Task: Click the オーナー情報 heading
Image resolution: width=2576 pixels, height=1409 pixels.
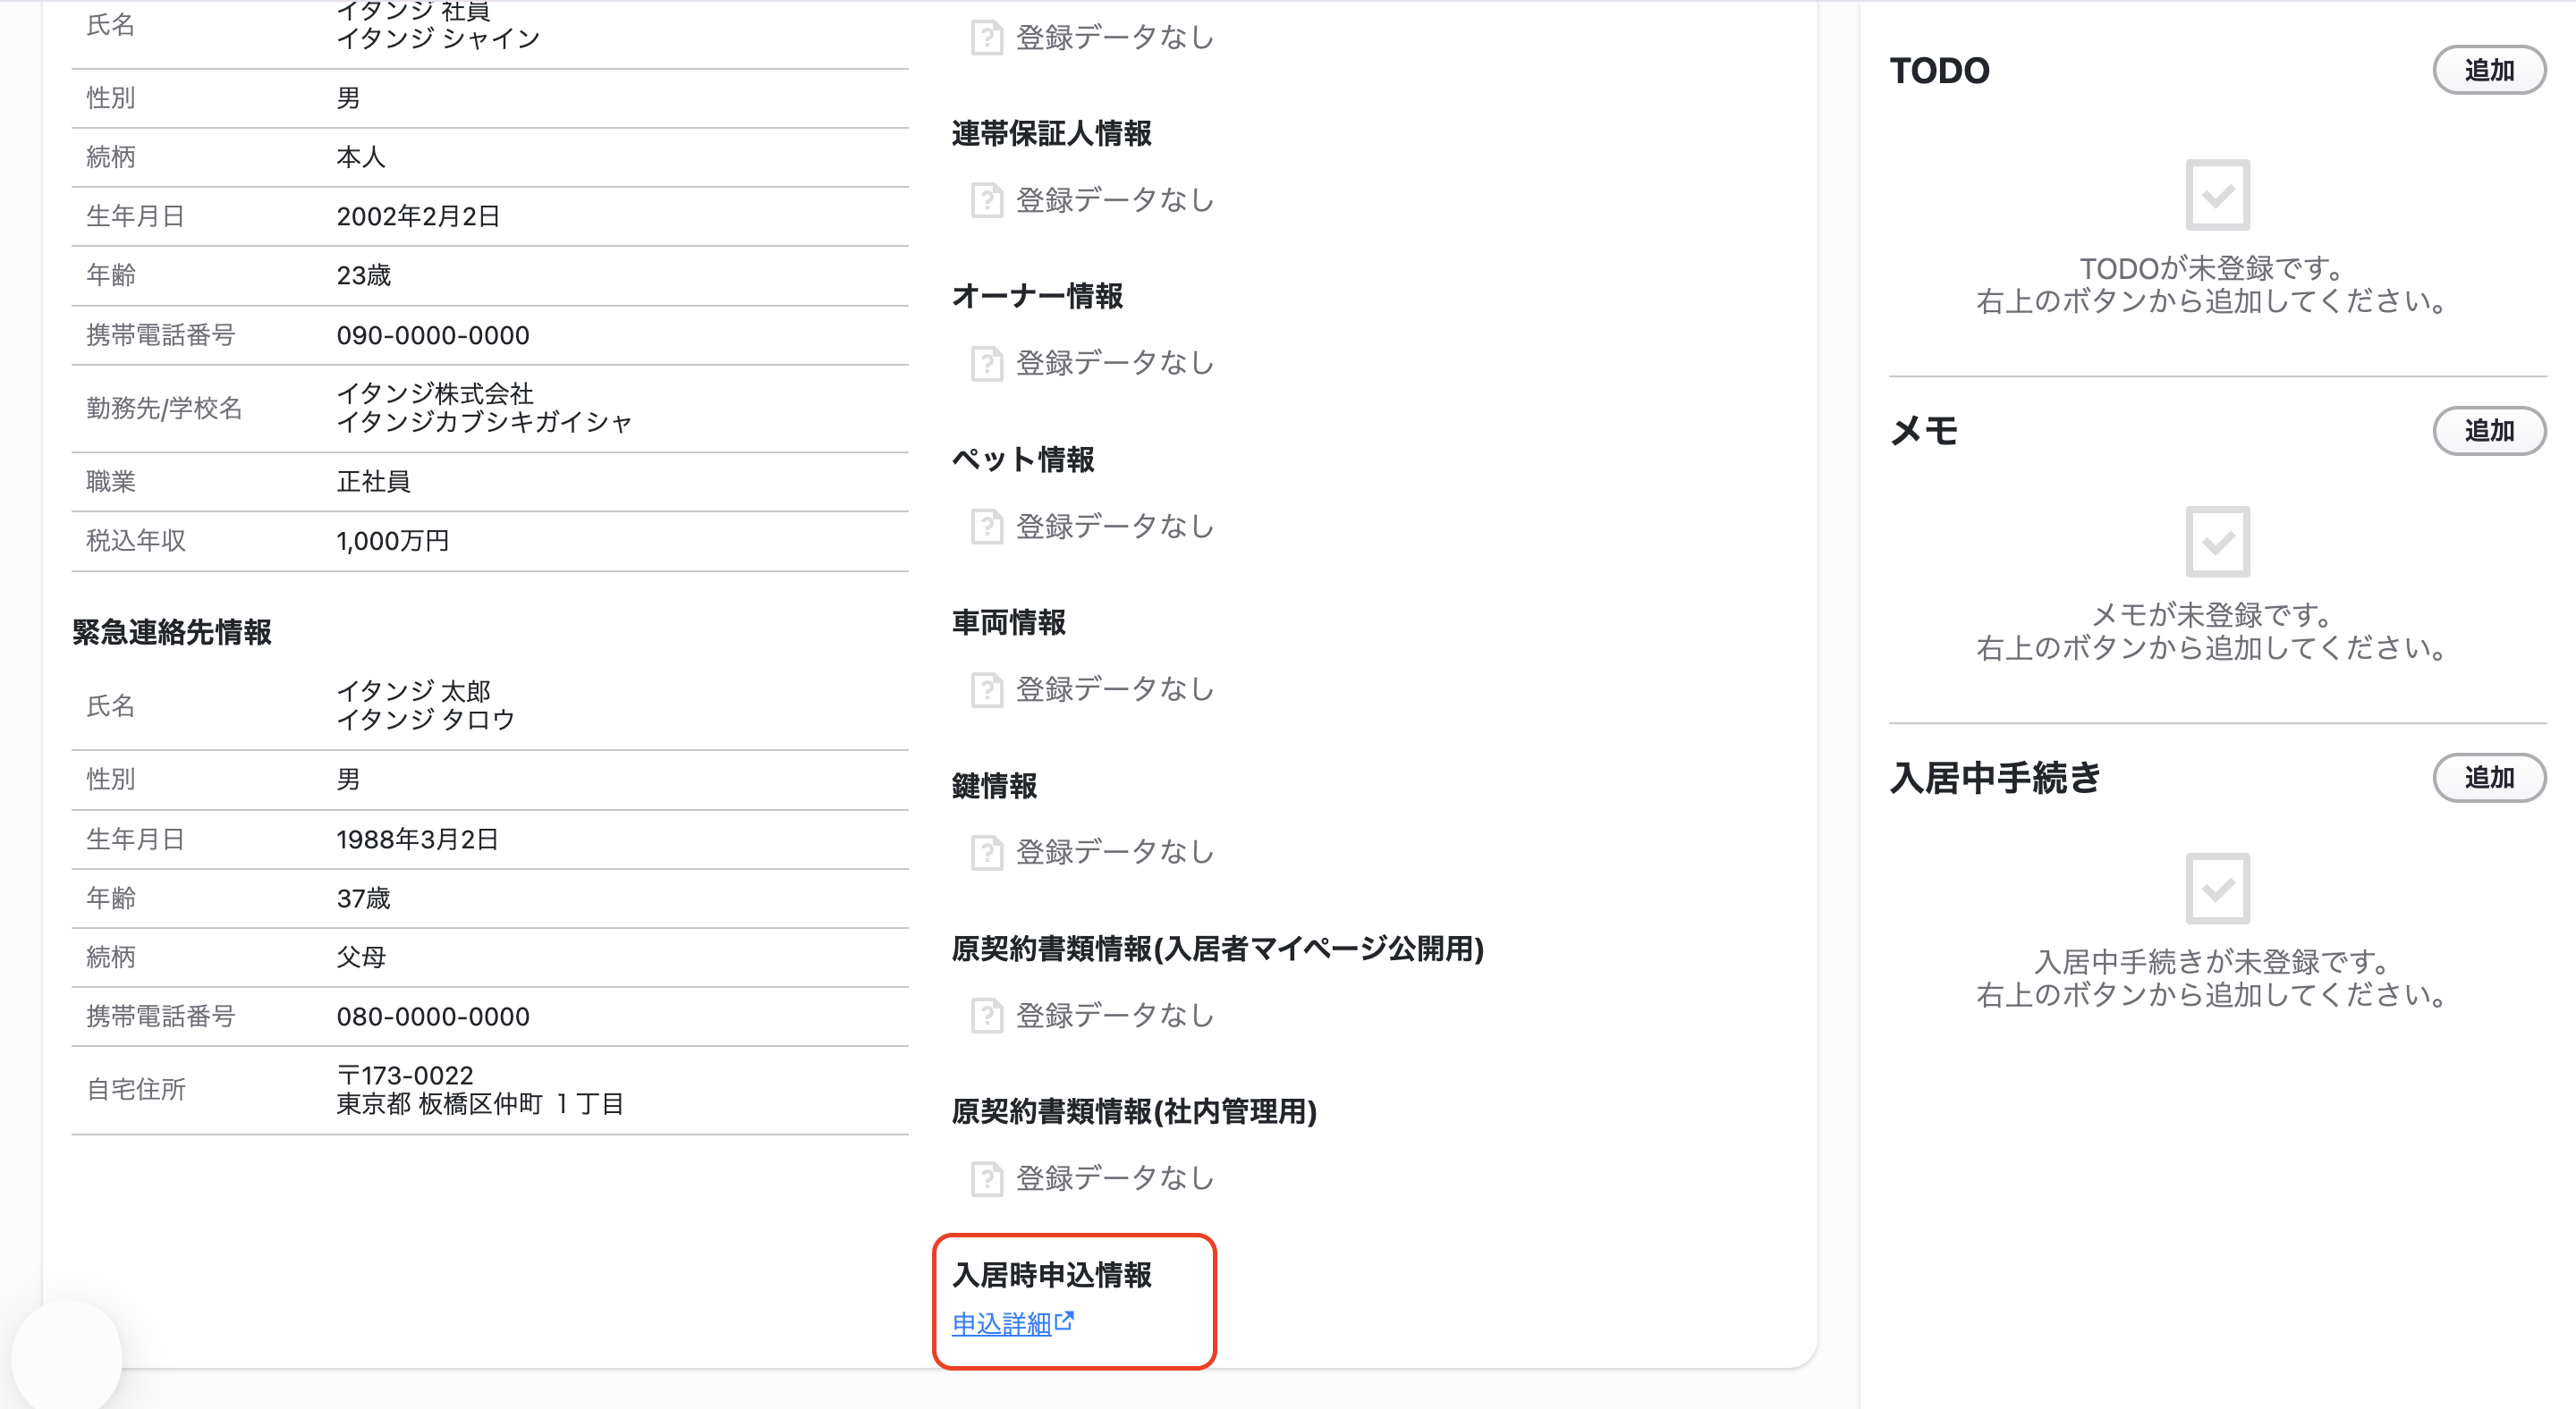Action: [x=1037, y=296]
